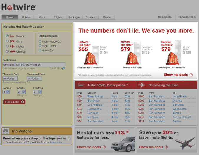199x155 pixels.
Task: Click the See all cities link
Action: (56, 68)
